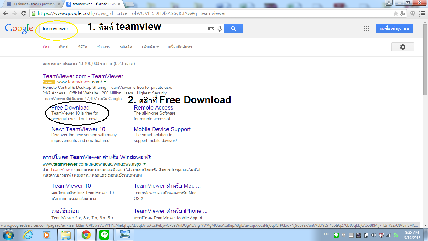Screen dimensions: 428x241
Task: Open the TeamViewer สำหรับ iPhone link
Action: [171, 211]
